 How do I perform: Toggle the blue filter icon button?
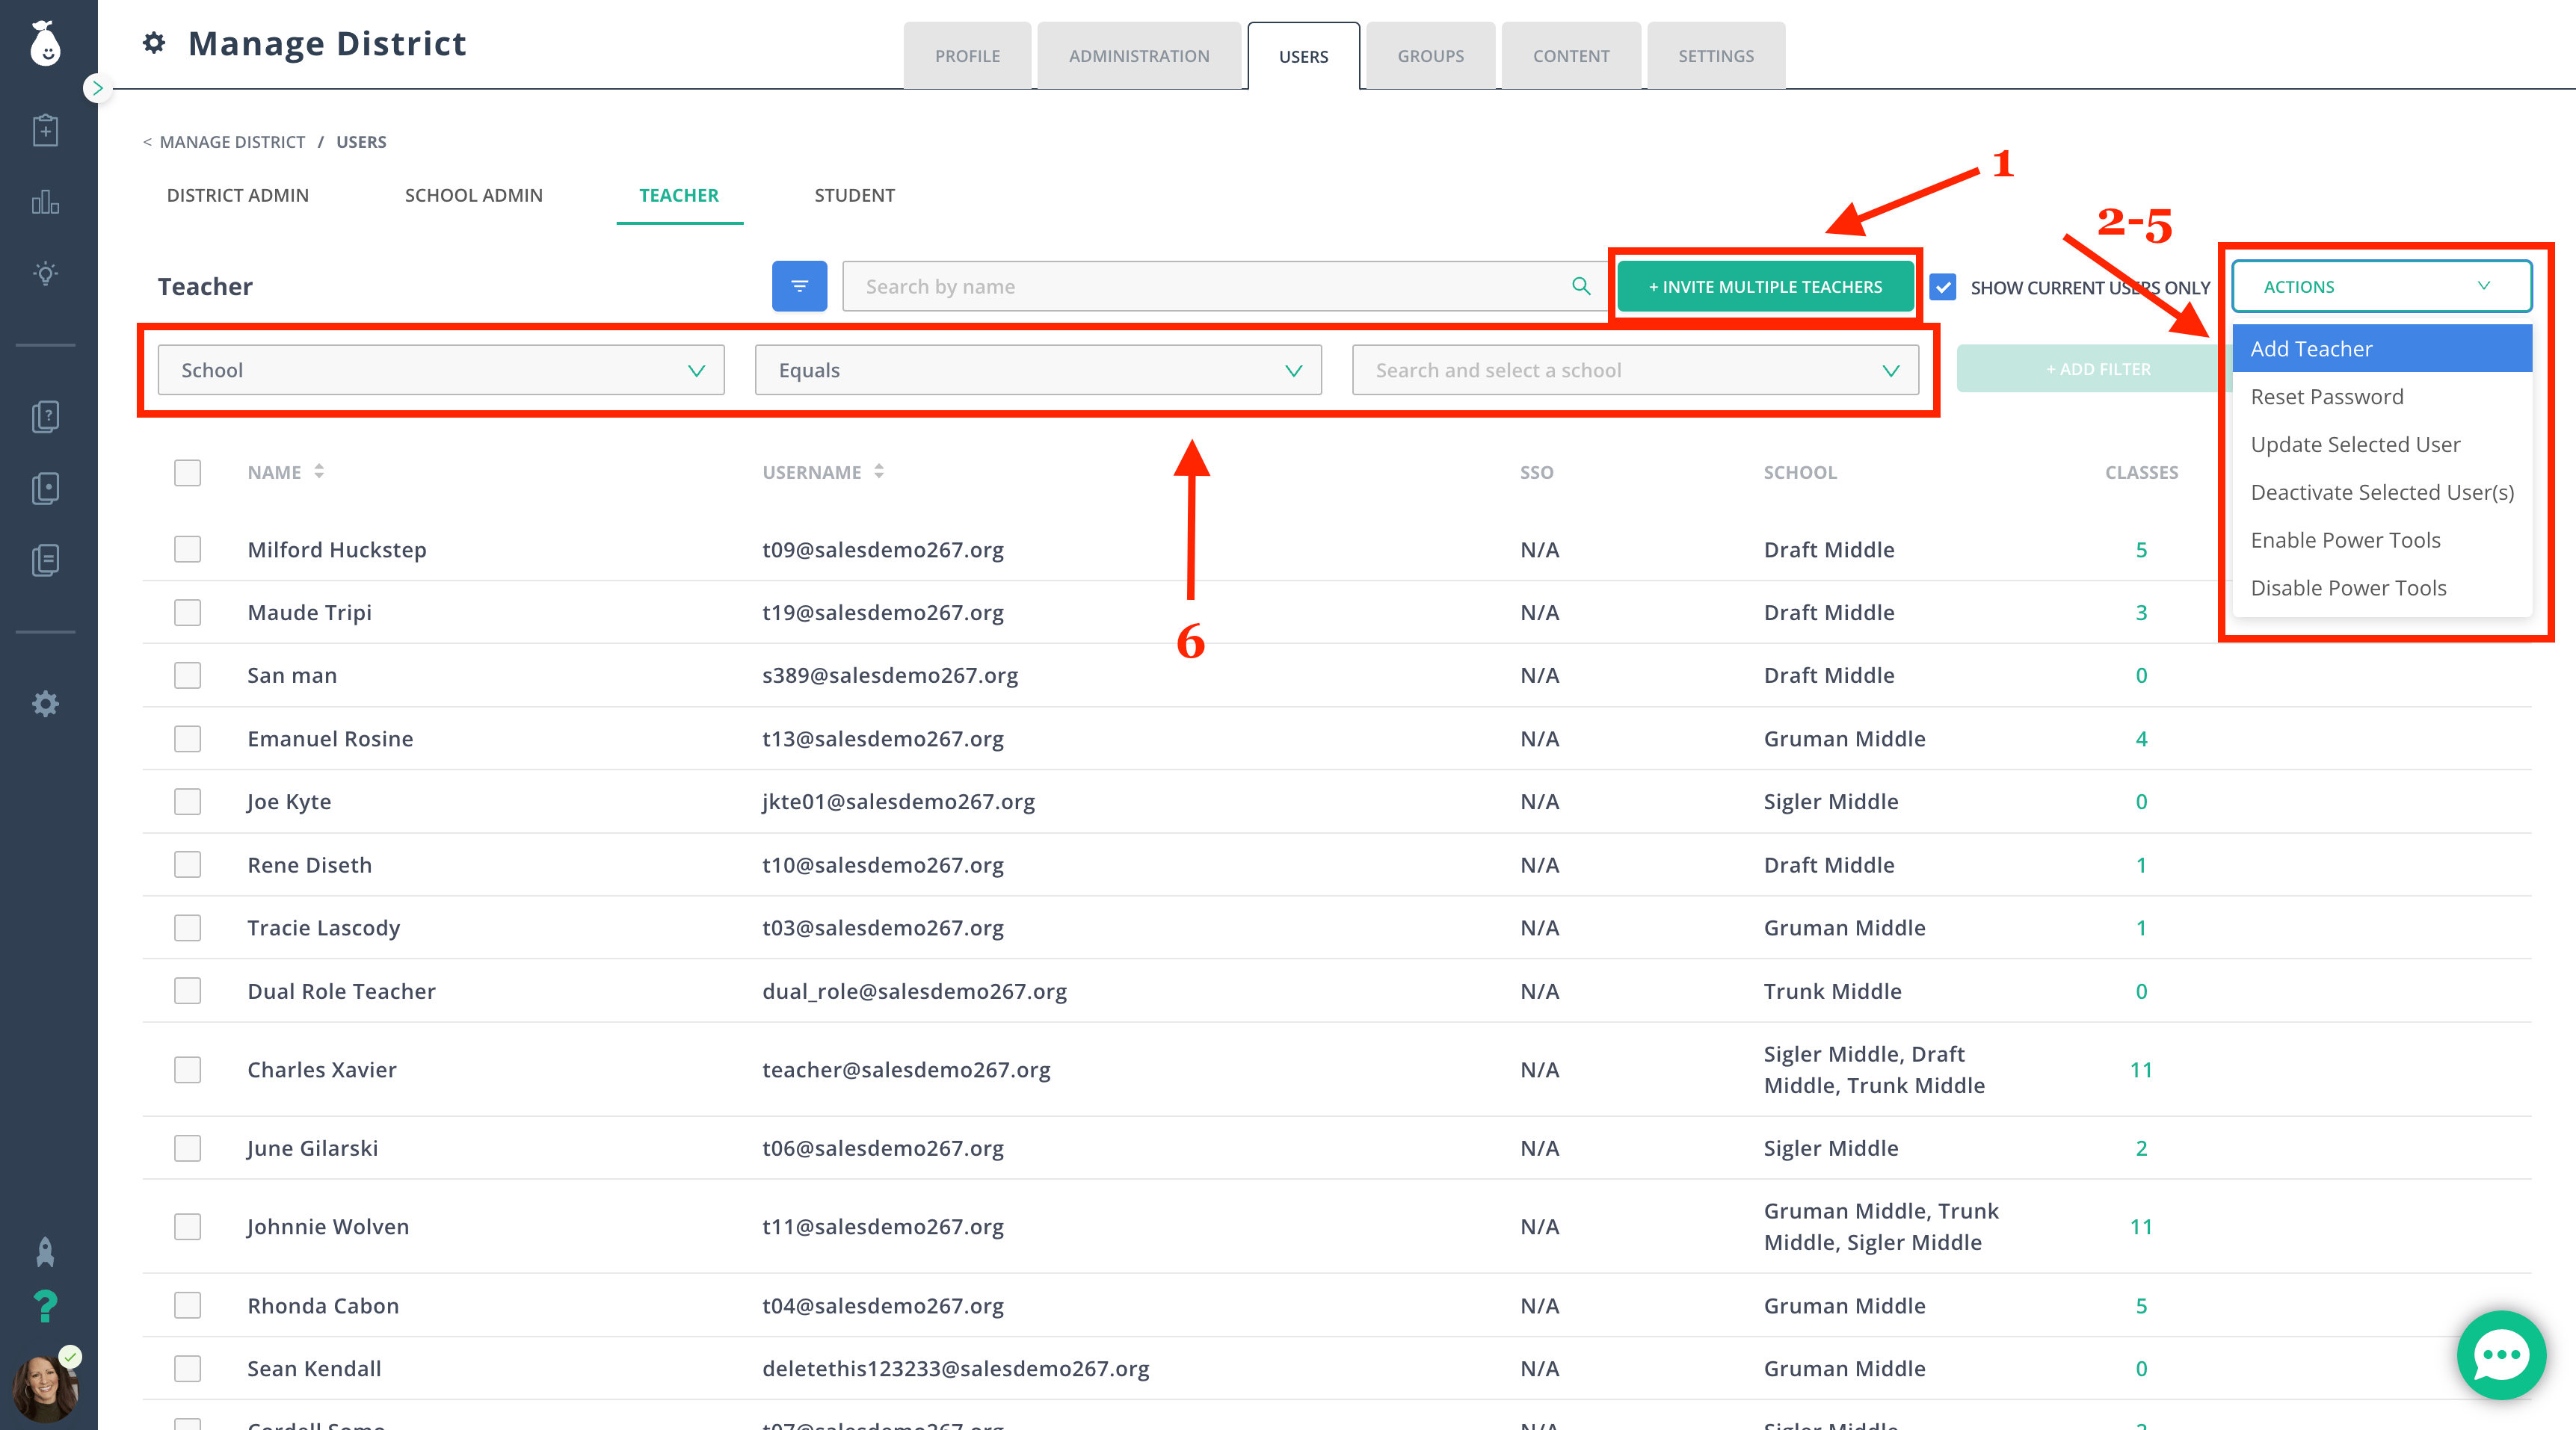[x=799, y=287]
